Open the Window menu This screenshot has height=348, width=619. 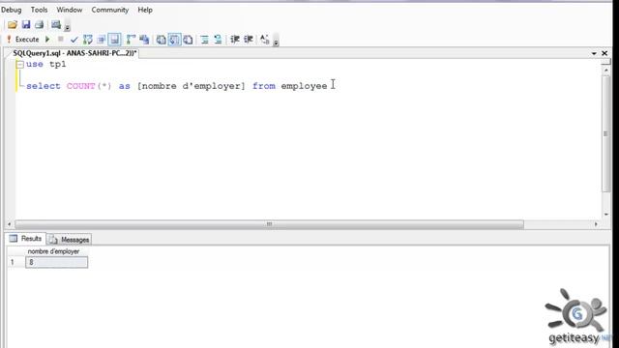(69, 10)
